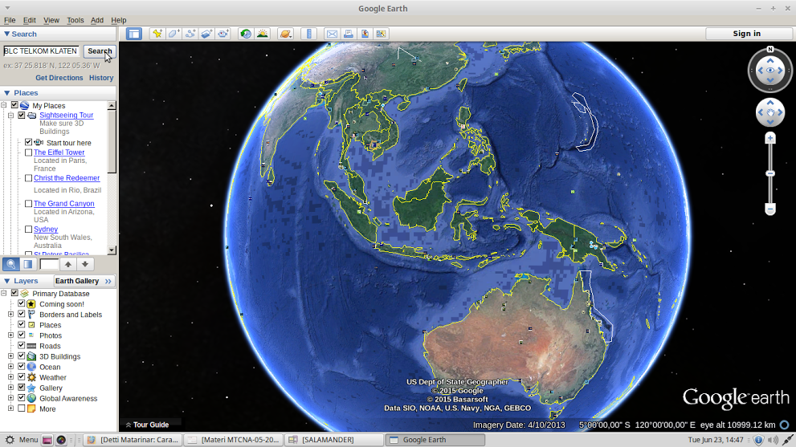Disable the Roads layer checkbox
796x447 pixels.
(22, 346)
